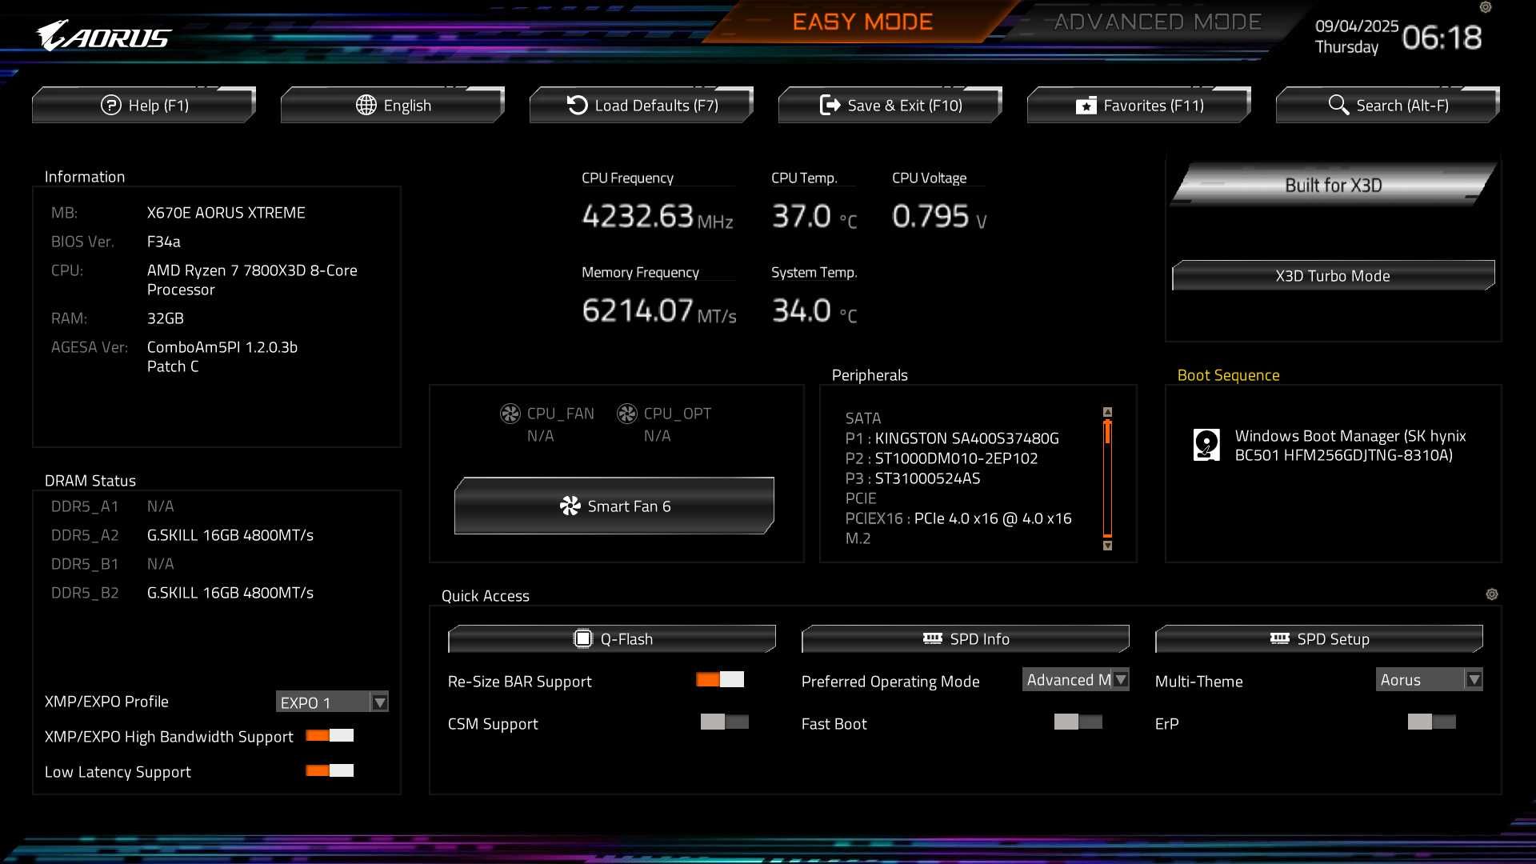This screenshot has height=864, width=1536.
Task: Click DDR5_A2 G.SKILL 16GB row
Action: pyautogui.click(x=182, y=535)
